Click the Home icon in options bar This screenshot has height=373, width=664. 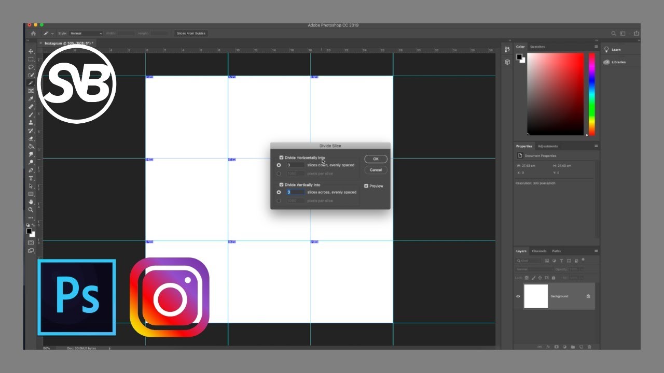(x=33, y=33)
